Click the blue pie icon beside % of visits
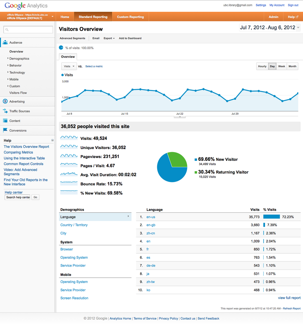303x324 pixels. click(x=61, y=48)
